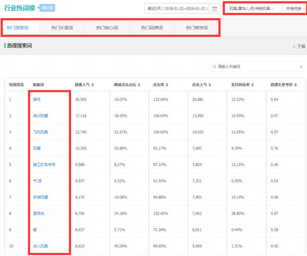Sort by 支付转化率 using its sort arrows
Screen dimensions: 307x256
[253, 85]
